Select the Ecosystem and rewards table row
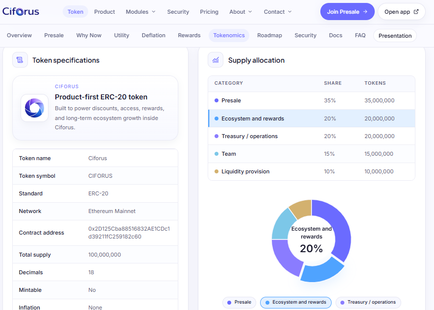Screen dimensions: 434x310 [x=312, y=119]
